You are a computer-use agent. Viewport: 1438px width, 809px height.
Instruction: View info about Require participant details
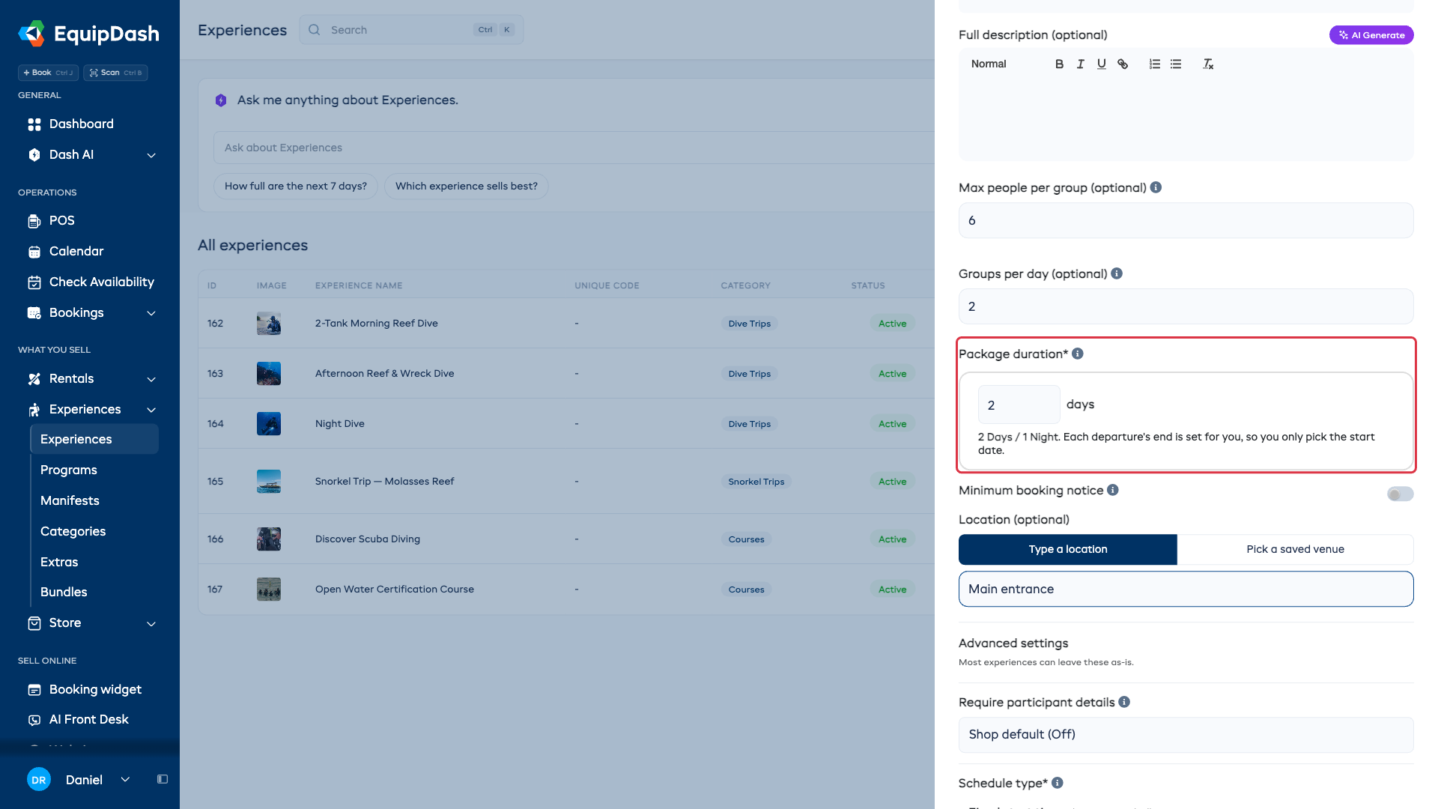1124,702
